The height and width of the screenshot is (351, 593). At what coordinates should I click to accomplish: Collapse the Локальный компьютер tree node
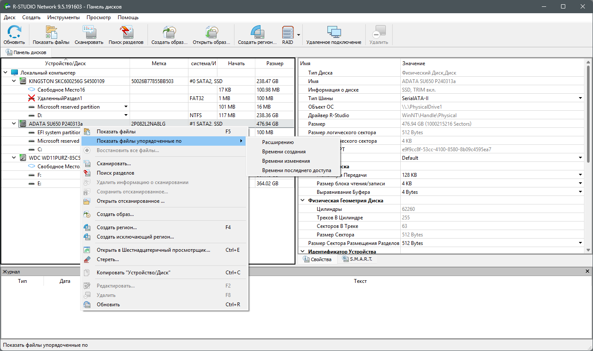point(6,73)
